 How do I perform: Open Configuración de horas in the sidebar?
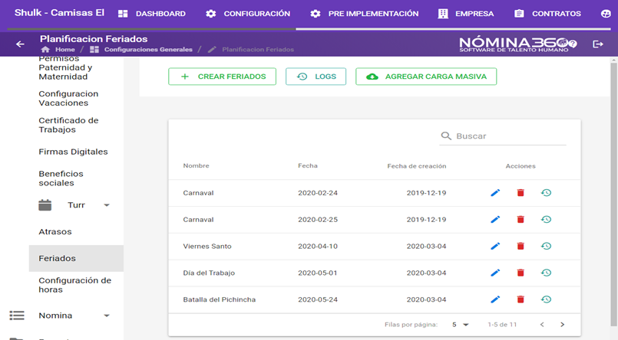[75, 285]
